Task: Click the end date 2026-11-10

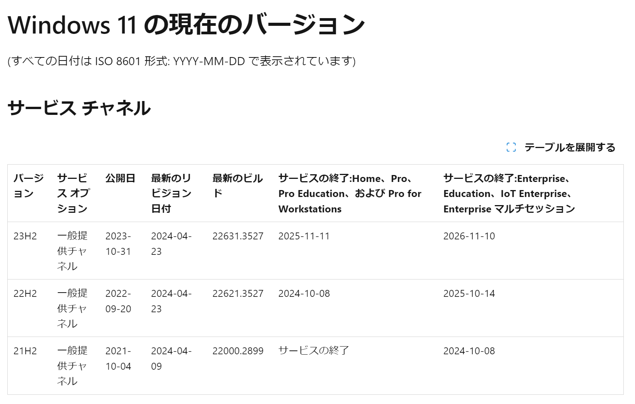Action: tap(469, 236)
